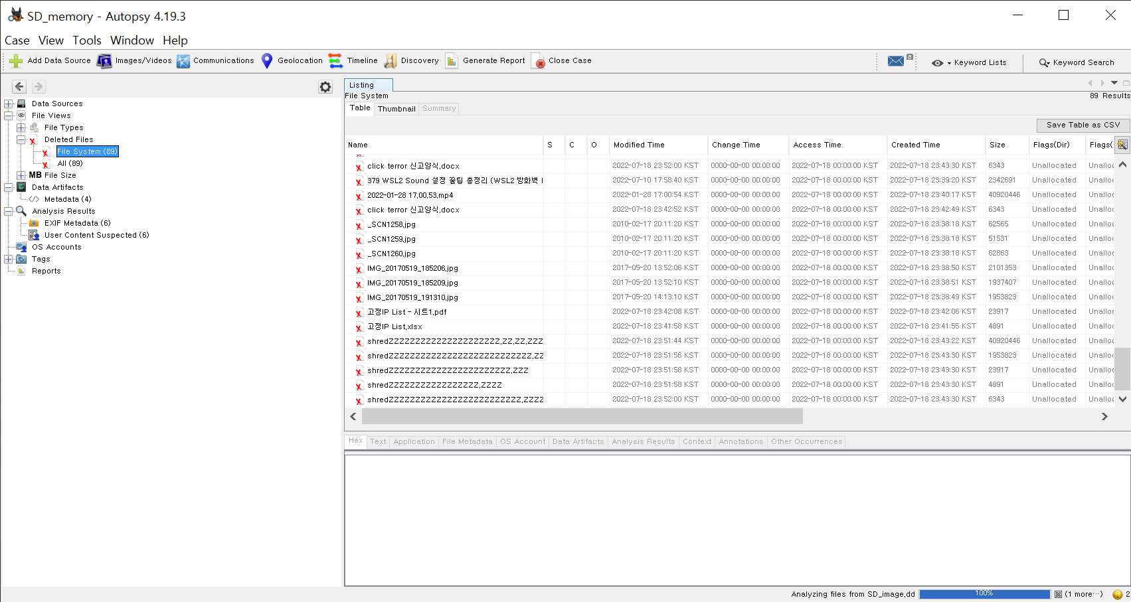
Task: Sort table by Name column header
Action: pyautogui.click(x=444, y=145)
